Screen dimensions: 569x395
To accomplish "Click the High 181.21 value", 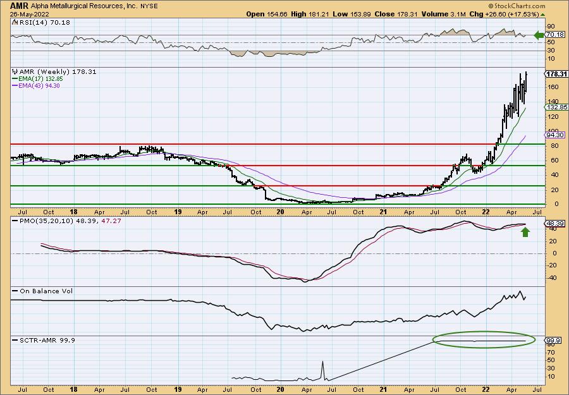I will click(x=310, y=14).
